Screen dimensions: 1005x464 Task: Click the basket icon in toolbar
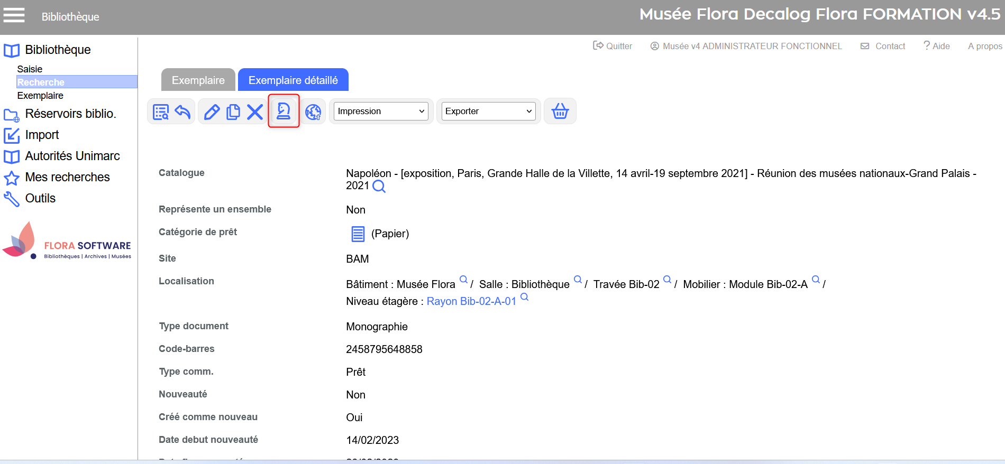(560, 111)
